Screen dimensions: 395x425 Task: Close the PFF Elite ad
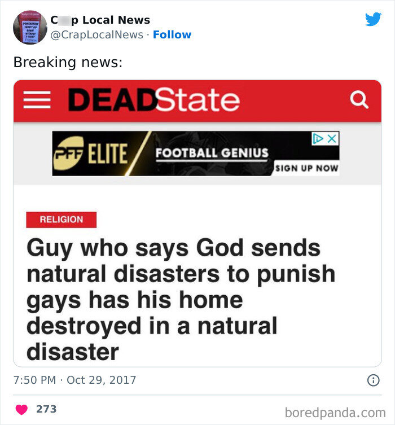click(332, 138)
